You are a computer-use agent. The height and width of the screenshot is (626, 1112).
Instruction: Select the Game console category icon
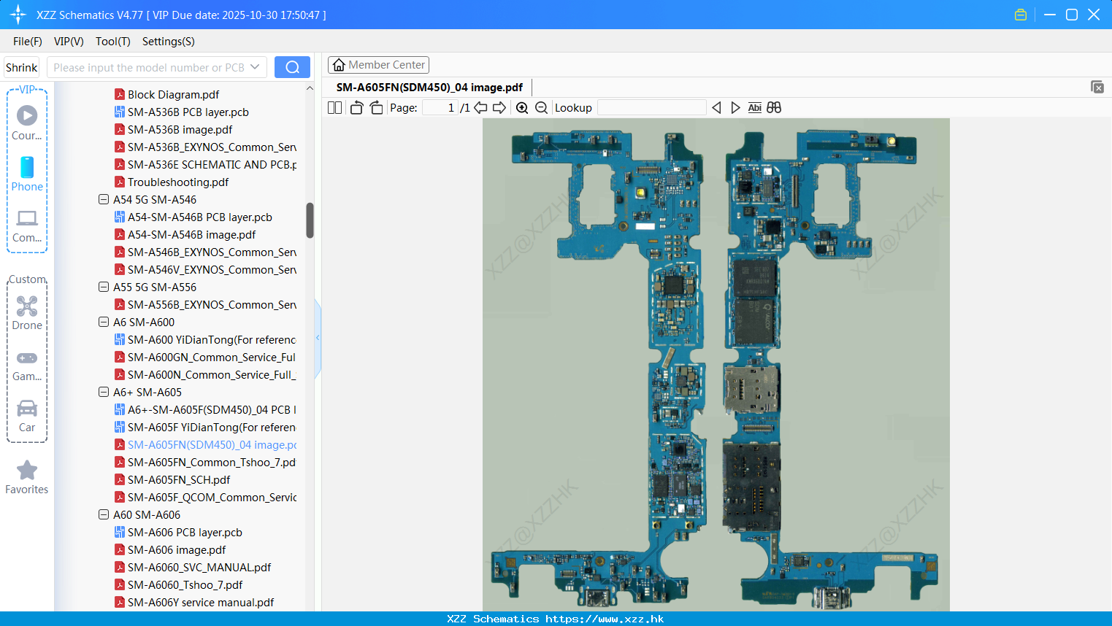point(27,366)
